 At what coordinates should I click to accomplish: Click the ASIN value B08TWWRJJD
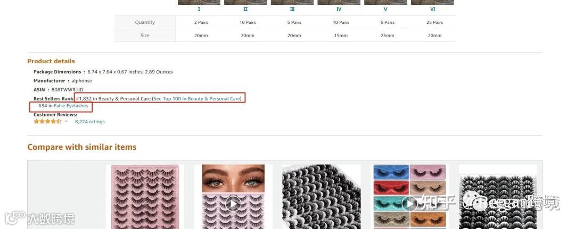tap(67, 90)
